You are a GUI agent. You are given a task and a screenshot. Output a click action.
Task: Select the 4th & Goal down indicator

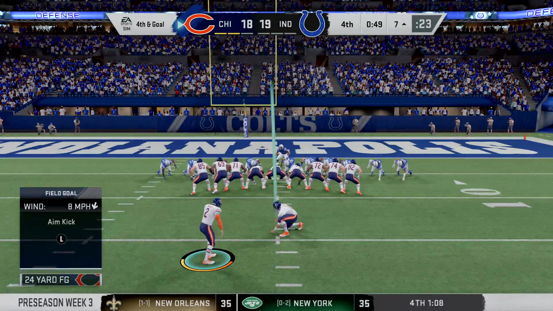pos(150,24)
